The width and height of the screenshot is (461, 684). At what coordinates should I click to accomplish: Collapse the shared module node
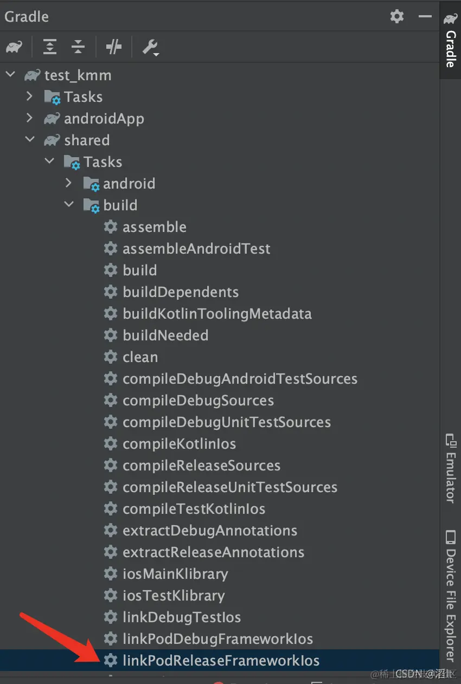click(x=30, y=140)
